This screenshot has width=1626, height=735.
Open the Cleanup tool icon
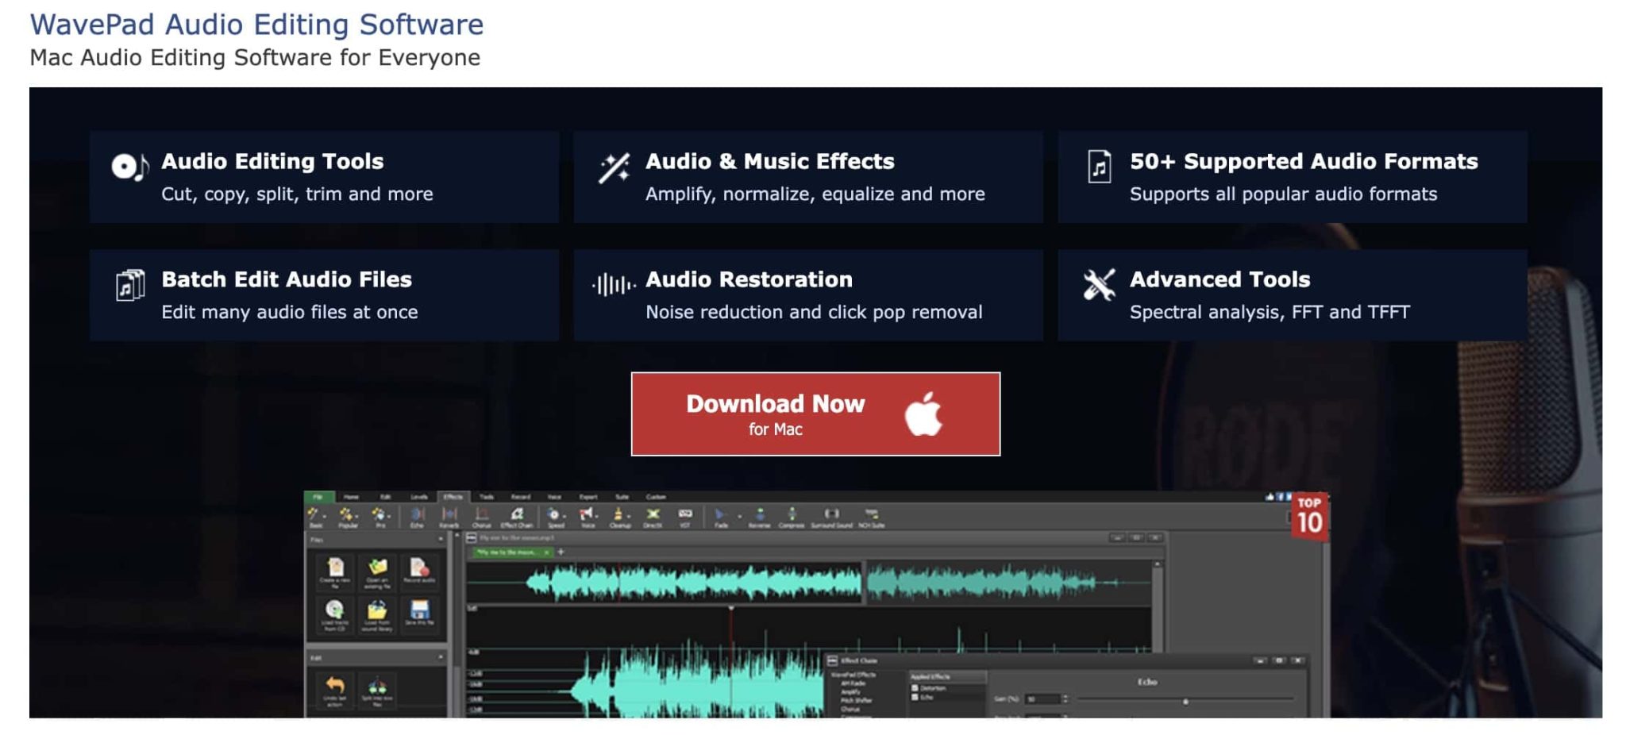[619, 517]
